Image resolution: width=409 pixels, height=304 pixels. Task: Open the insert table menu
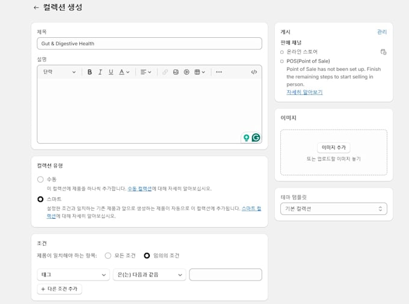200,72
